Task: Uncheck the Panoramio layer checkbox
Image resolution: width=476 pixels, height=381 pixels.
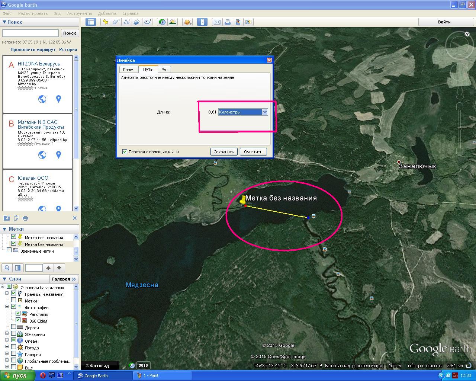Action: (18, 314)
